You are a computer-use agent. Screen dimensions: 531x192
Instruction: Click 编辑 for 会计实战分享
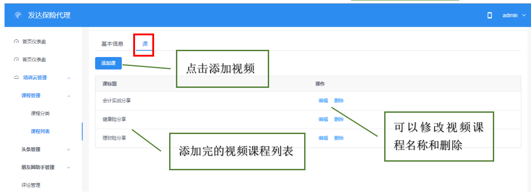pyautogui.click(x=323, y=101)
